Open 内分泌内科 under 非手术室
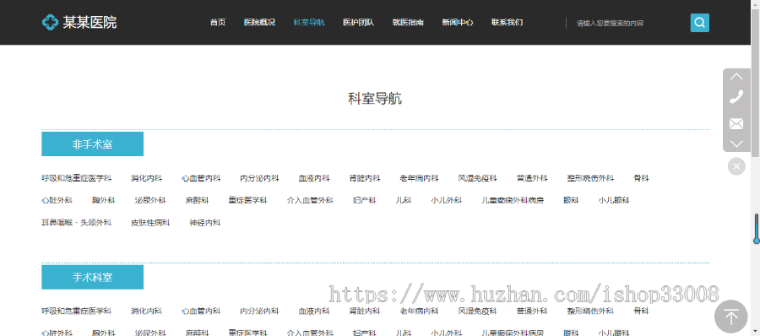This screenshot has width=760, height=336. (259, 178)
